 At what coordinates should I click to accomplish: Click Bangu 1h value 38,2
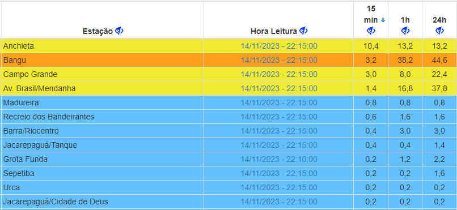pyautogui.click(x=405, y=61)
